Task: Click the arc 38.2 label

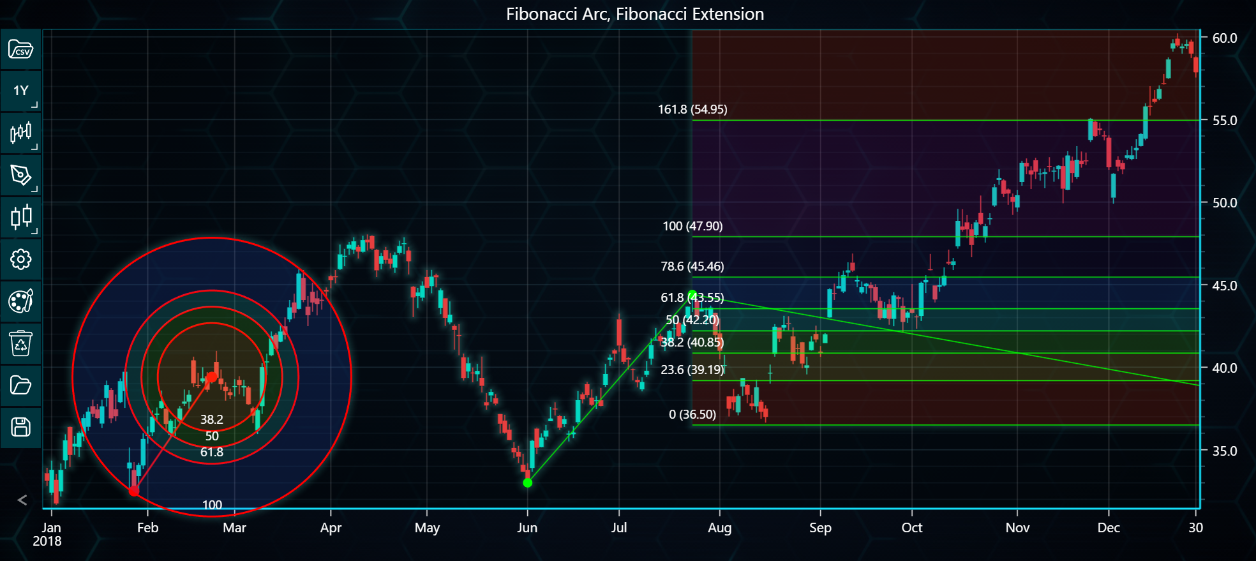Action: pos(212,419)
